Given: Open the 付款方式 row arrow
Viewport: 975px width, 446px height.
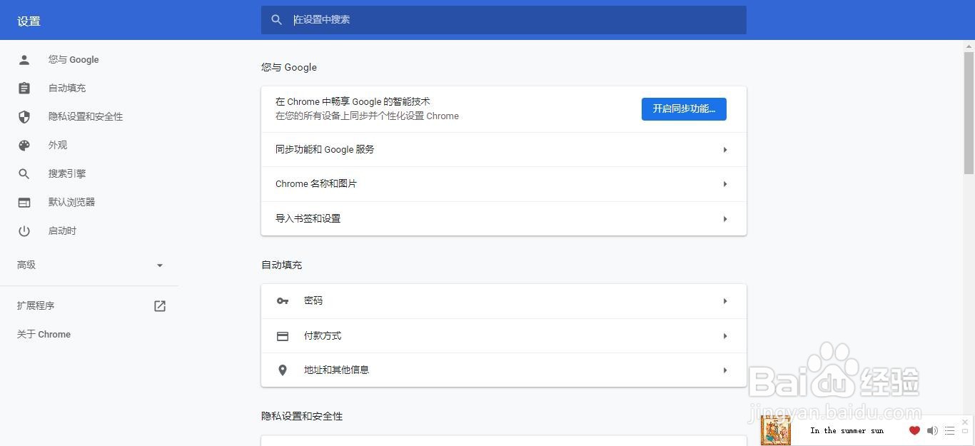Looking at the screenshot, I should pos(725,336).
